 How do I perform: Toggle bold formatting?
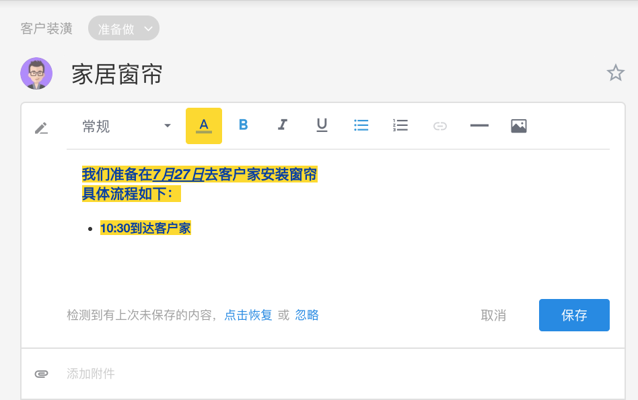pos(244,125)
